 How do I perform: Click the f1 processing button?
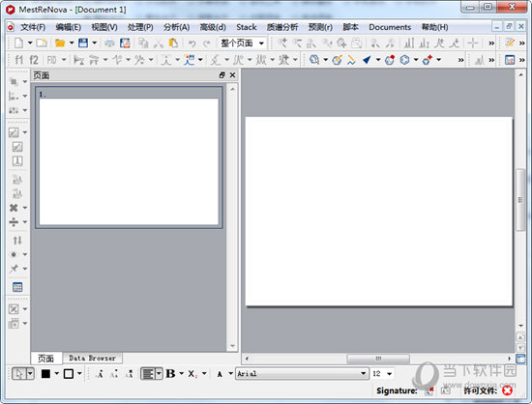(19, 60)
